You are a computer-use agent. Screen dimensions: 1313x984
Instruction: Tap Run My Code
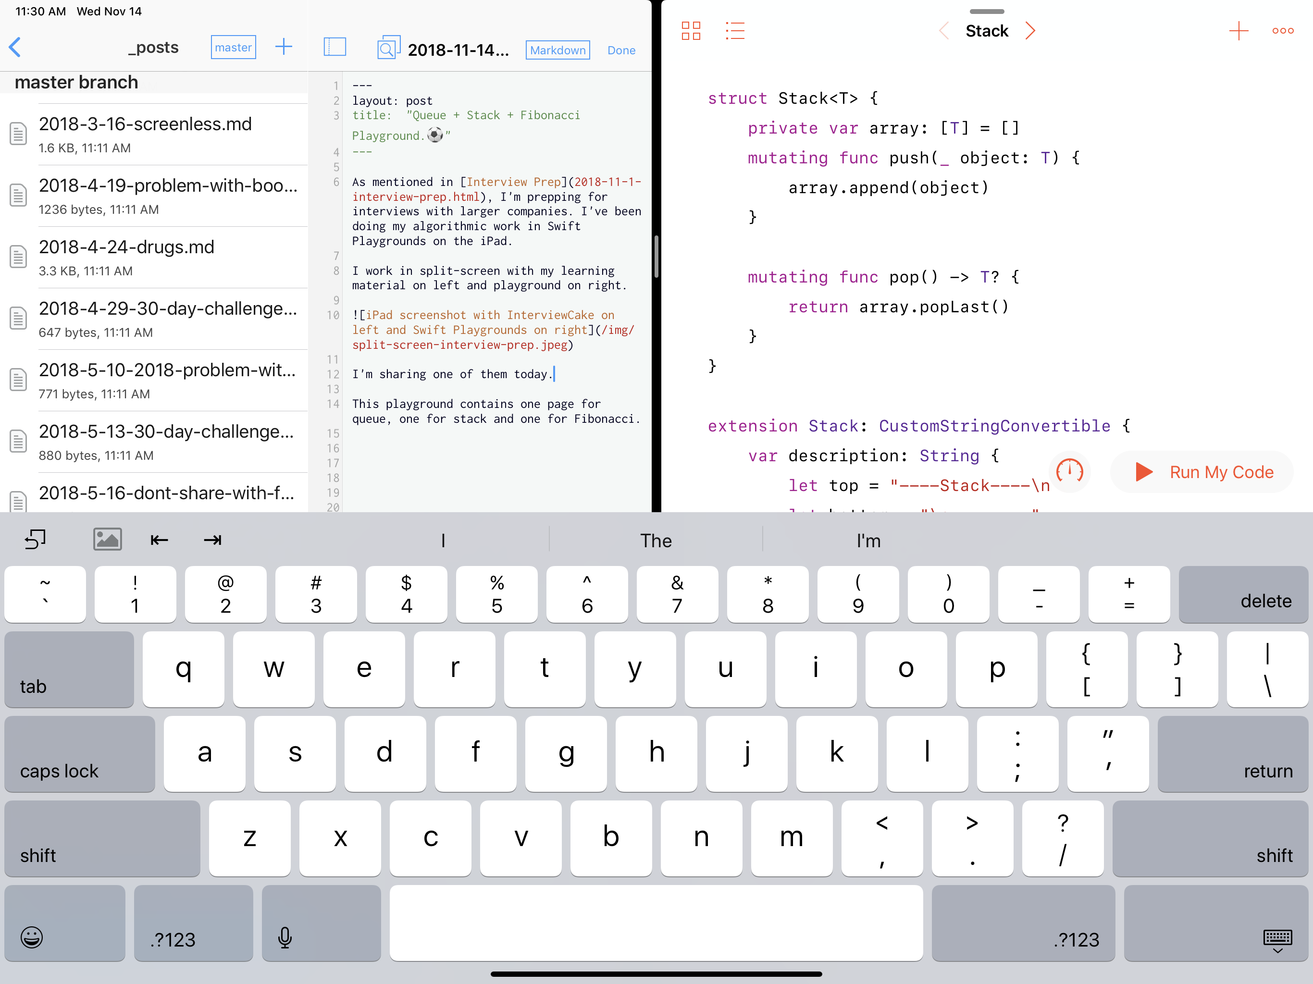pyautogui.click(x=1202, y=472)
